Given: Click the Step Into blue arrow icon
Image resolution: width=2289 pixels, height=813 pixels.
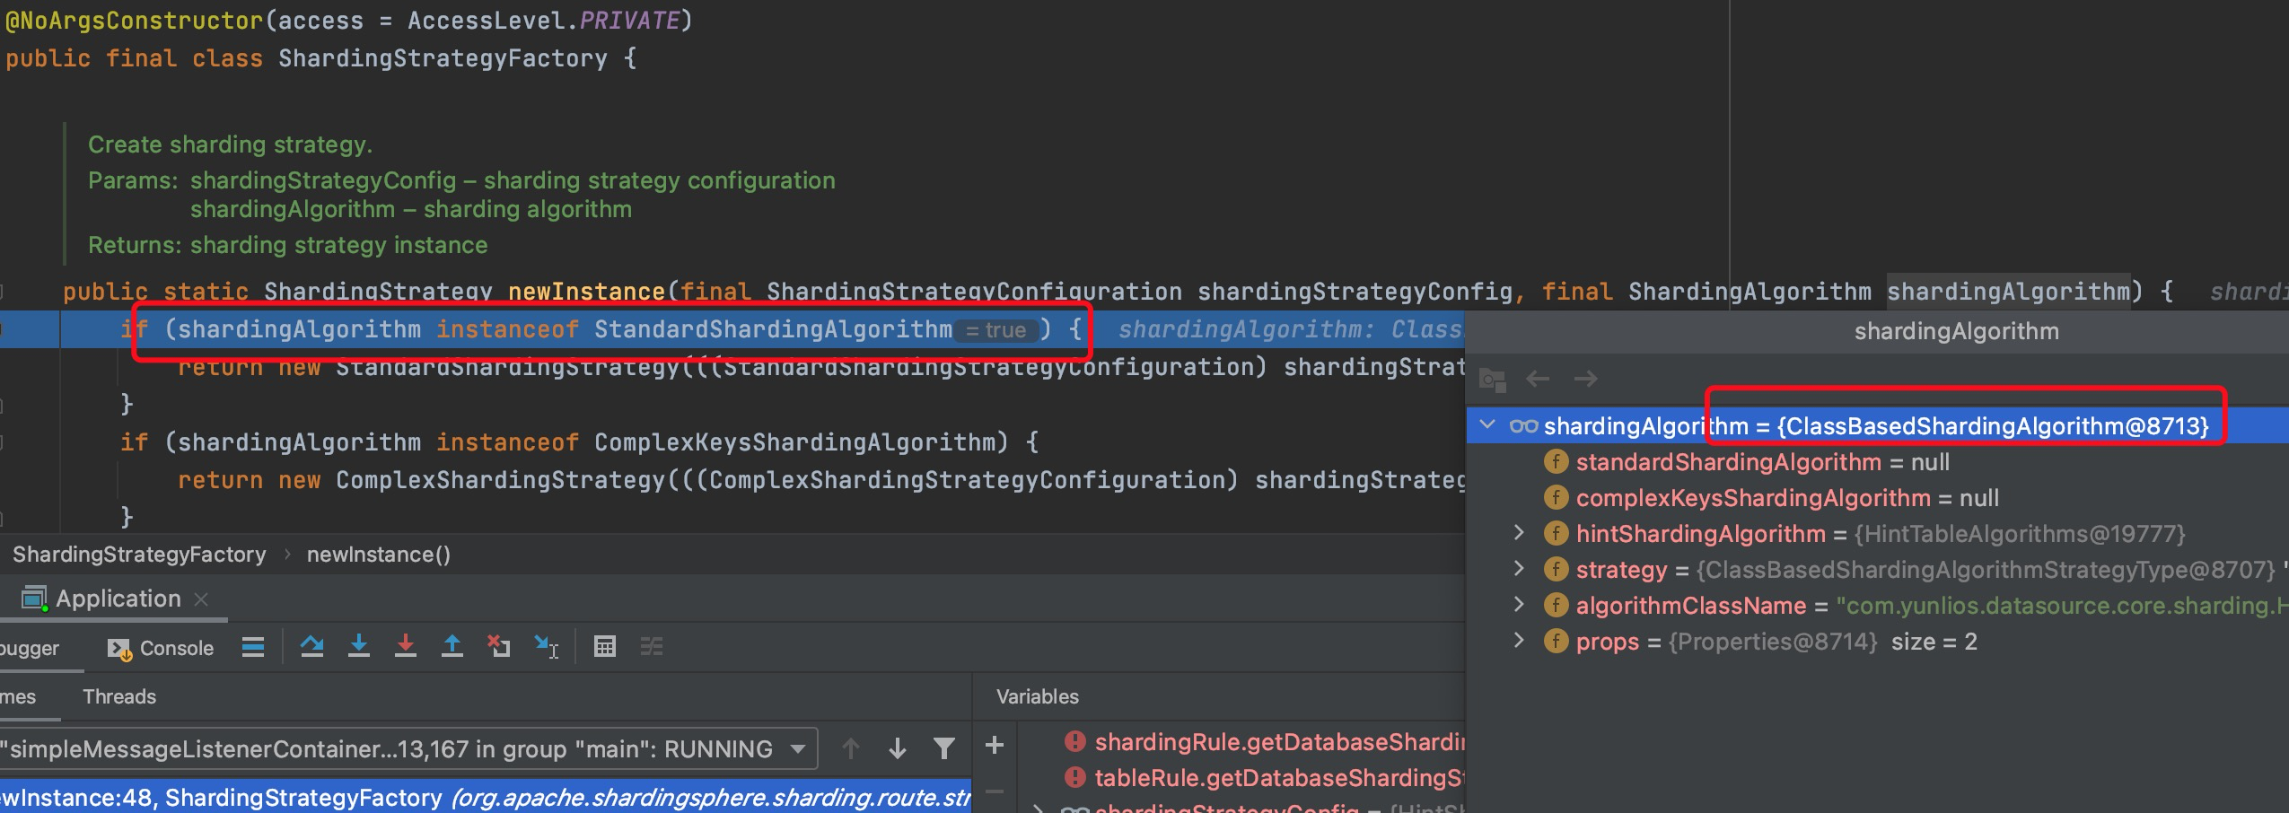Looking at the screenshot, I should (359, 647).
